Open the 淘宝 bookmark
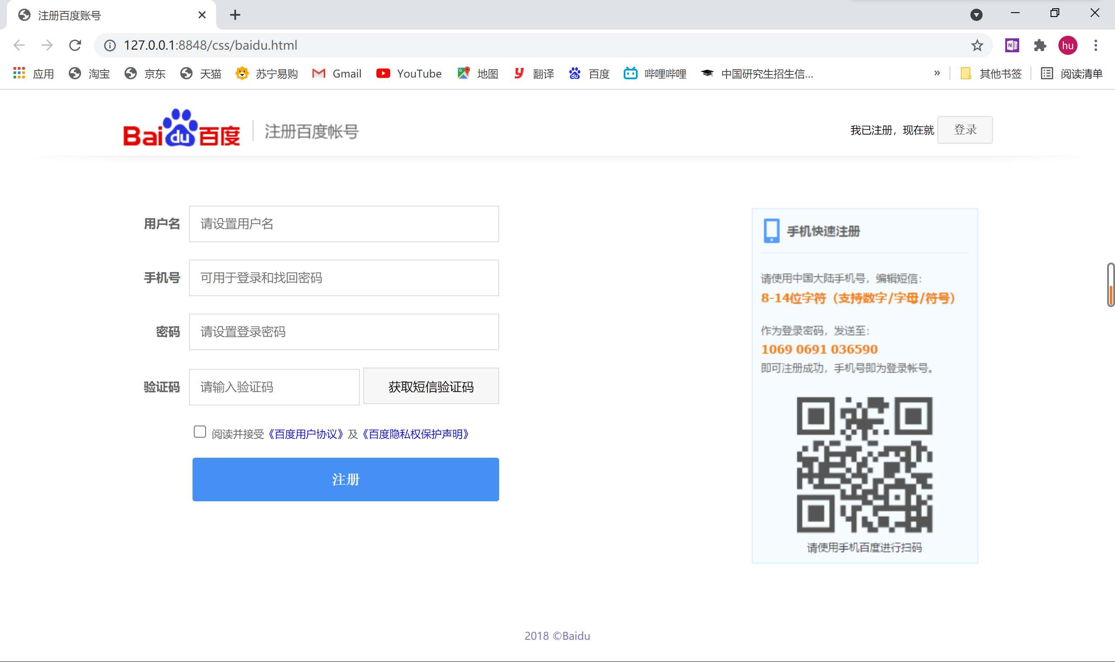Screen dimensions: 1115x662 [x=89, y=74]
